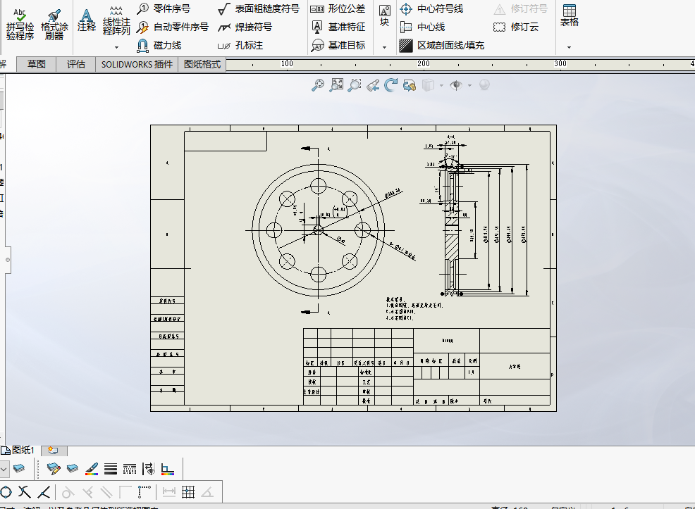
Task: Click the Zoom to Area icon
Action: pyautogui.click(x=354, y=85)
